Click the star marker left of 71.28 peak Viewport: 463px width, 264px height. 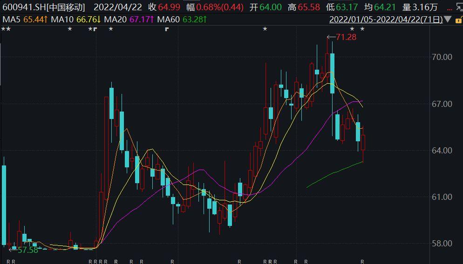pyautogui.click(x=265, y=29)
